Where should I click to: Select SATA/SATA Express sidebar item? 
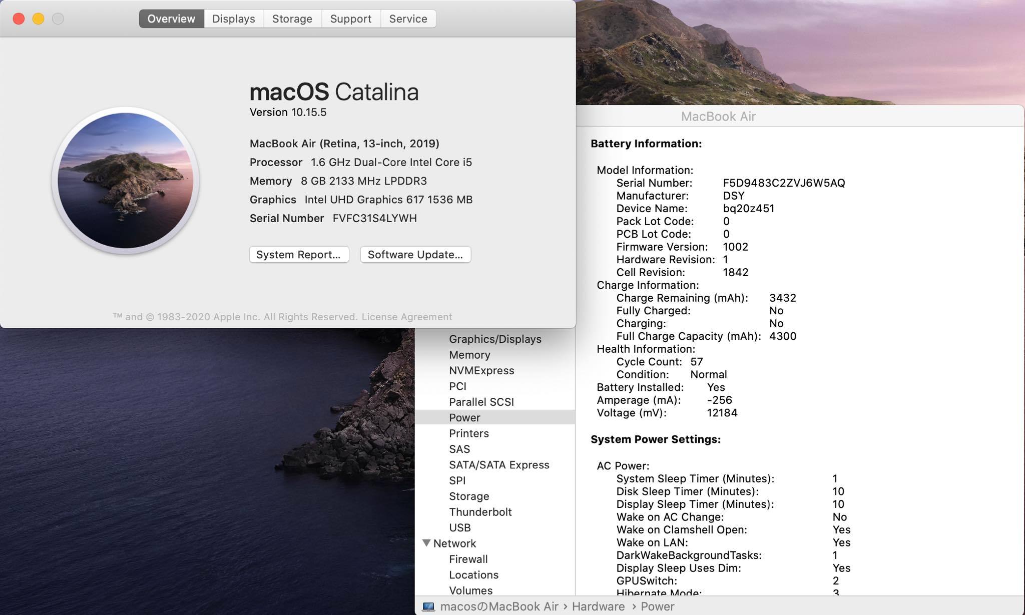498,464
